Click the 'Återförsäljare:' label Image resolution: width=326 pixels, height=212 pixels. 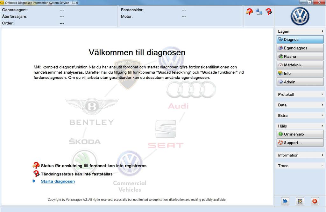pos(15,17)
